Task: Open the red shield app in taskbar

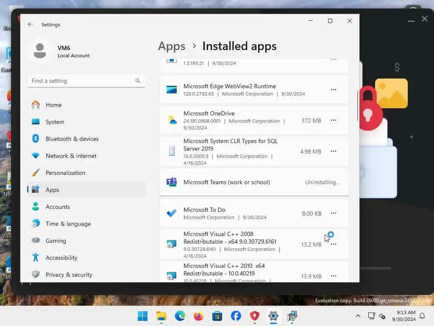Action: pos(255,316)
